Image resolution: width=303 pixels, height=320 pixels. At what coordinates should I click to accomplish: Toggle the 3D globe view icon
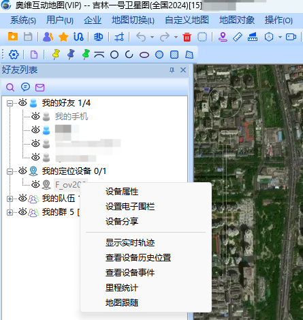(98, 37)
